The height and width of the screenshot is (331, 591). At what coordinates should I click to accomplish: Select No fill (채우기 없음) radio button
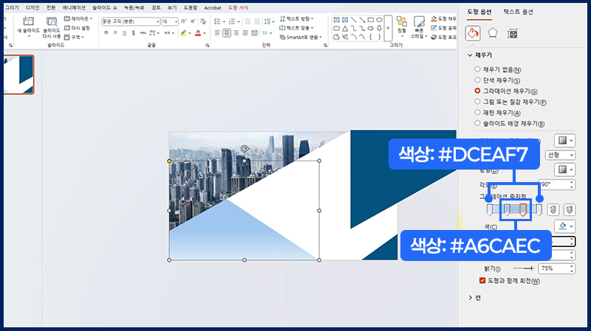[477, 69]
